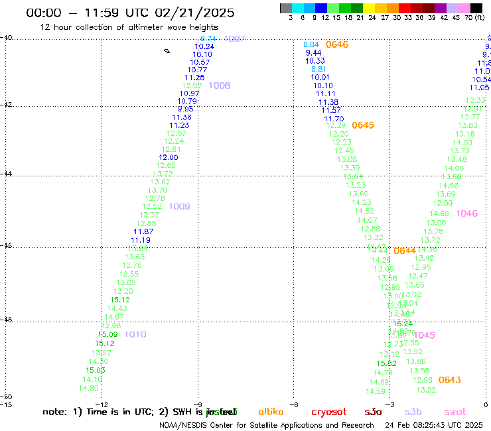Image resolution: width=491 pixels, height=431 pixels.
Task: Select the 's3a' satellite legend label
Action: click(373, 412)
